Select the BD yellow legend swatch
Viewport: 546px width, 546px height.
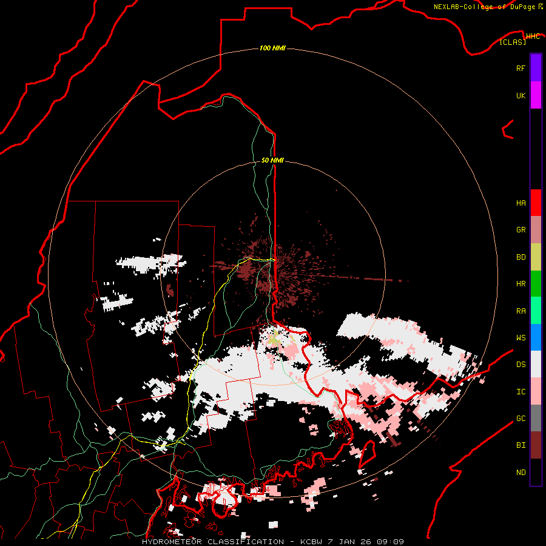coord(536,257)
